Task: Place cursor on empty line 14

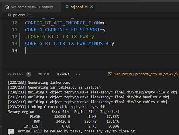Action: coord(58,50)
